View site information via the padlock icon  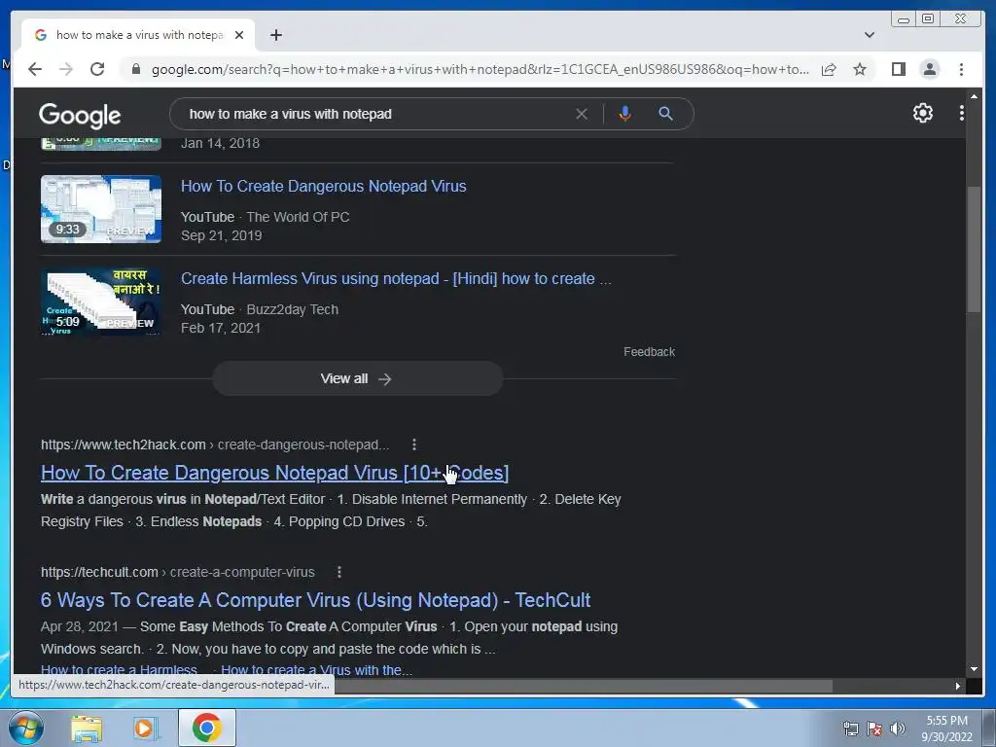(135, 69)
